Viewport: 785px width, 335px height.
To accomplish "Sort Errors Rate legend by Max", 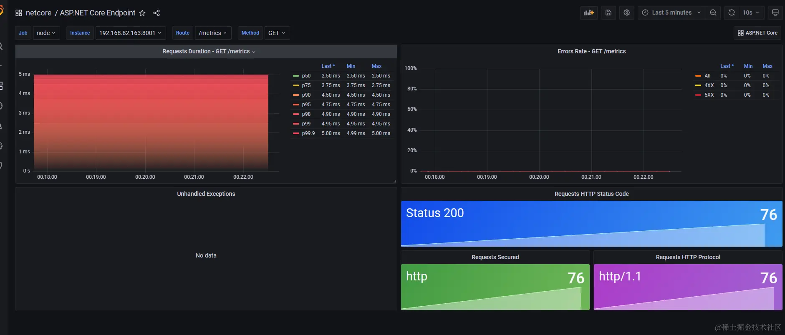I will point(767,66).
